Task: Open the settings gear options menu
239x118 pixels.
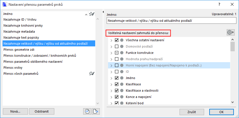Action: [x=230, y=32]
